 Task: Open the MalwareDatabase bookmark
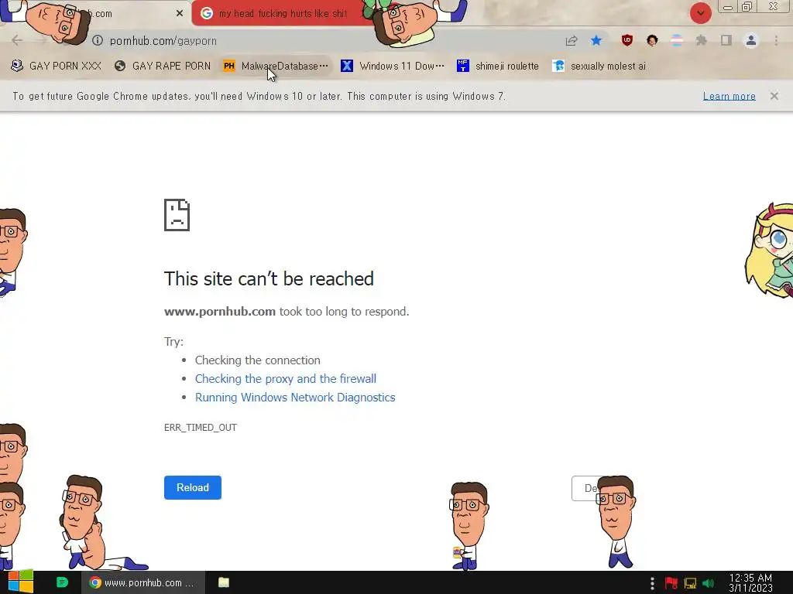pyautogui.click(x=276, y=66)
